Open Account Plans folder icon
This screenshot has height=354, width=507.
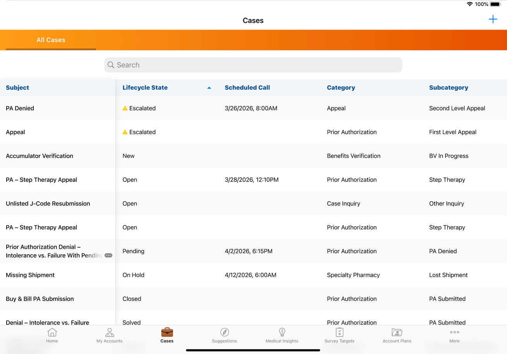(397, 332)
